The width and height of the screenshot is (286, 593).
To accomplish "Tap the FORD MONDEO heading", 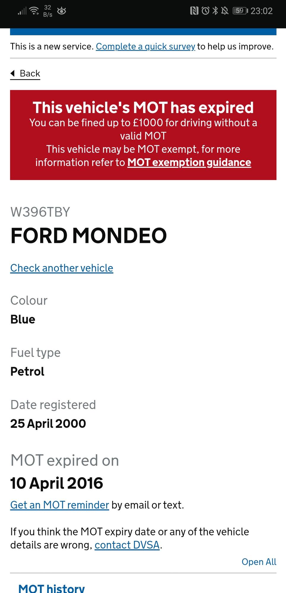I will click(89, 236).
